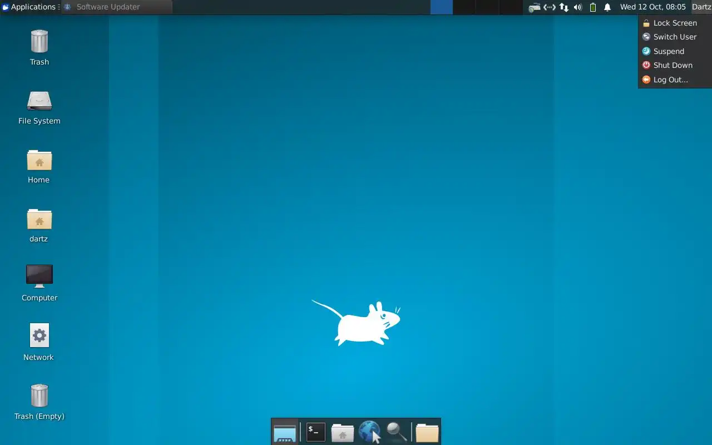Open the volume speaker icon in the tray
This screenshot has height=445, width=712.
[578, 7]
